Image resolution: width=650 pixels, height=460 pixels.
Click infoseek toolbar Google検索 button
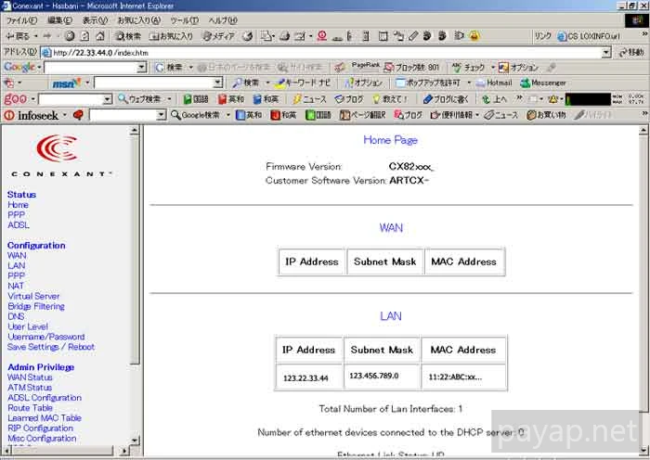point(195,115)
